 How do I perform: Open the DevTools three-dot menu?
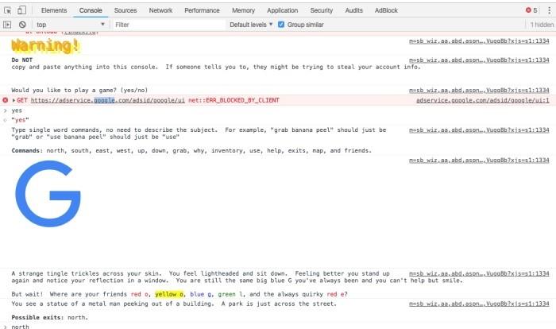550,10
